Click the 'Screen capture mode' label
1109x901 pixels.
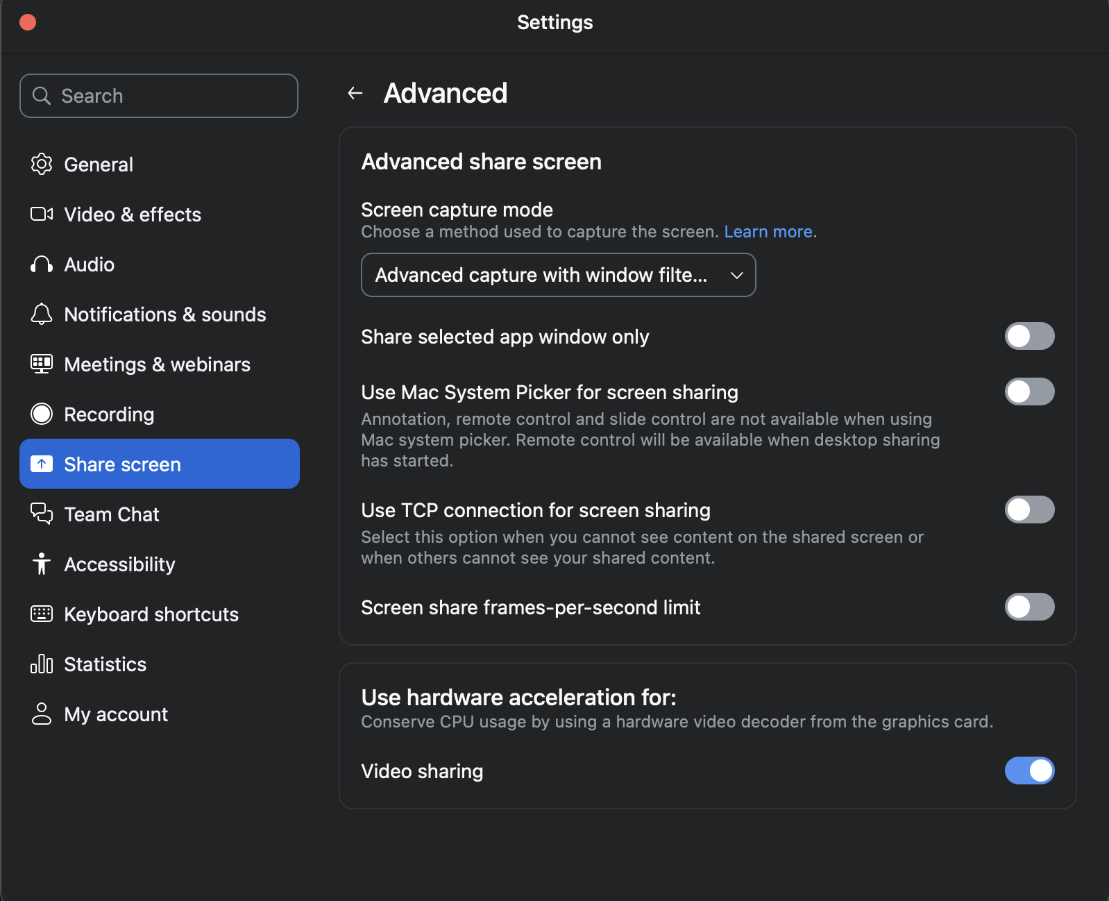pos(457,210)
